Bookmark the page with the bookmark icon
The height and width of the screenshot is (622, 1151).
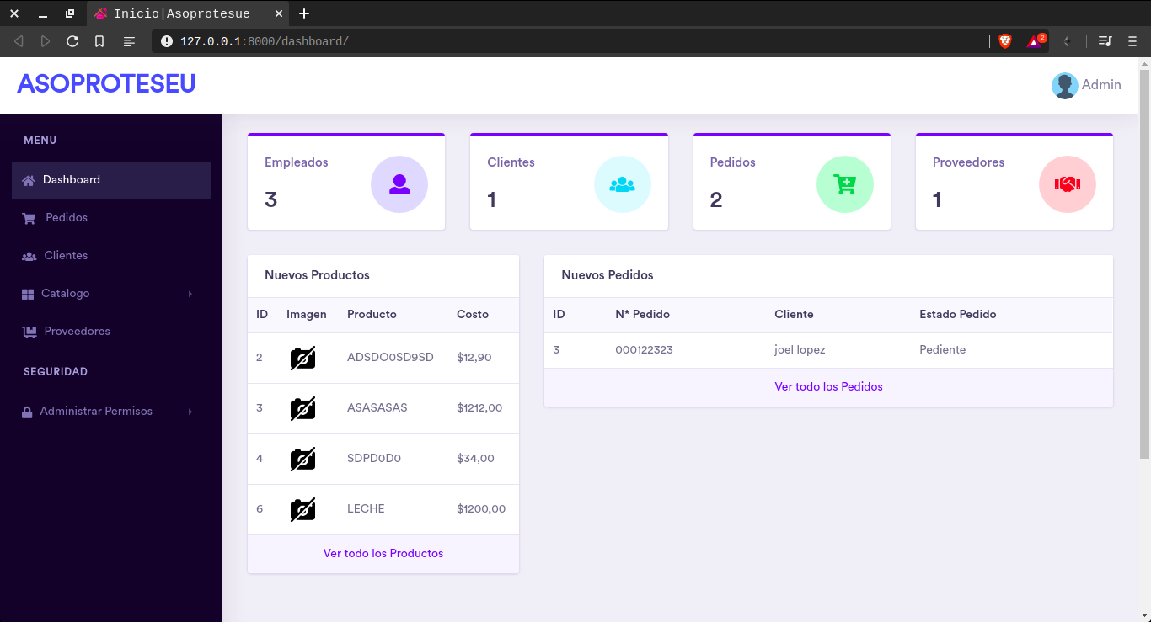99,41
